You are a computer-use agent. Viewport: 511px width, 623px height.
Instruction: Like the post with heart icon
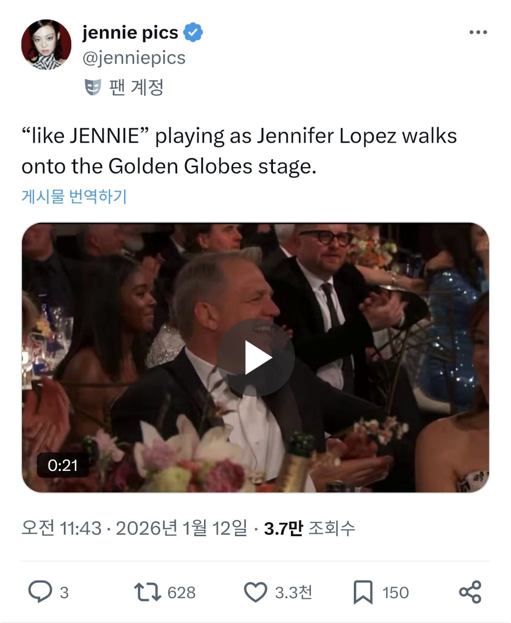click(x=255, y=592)
